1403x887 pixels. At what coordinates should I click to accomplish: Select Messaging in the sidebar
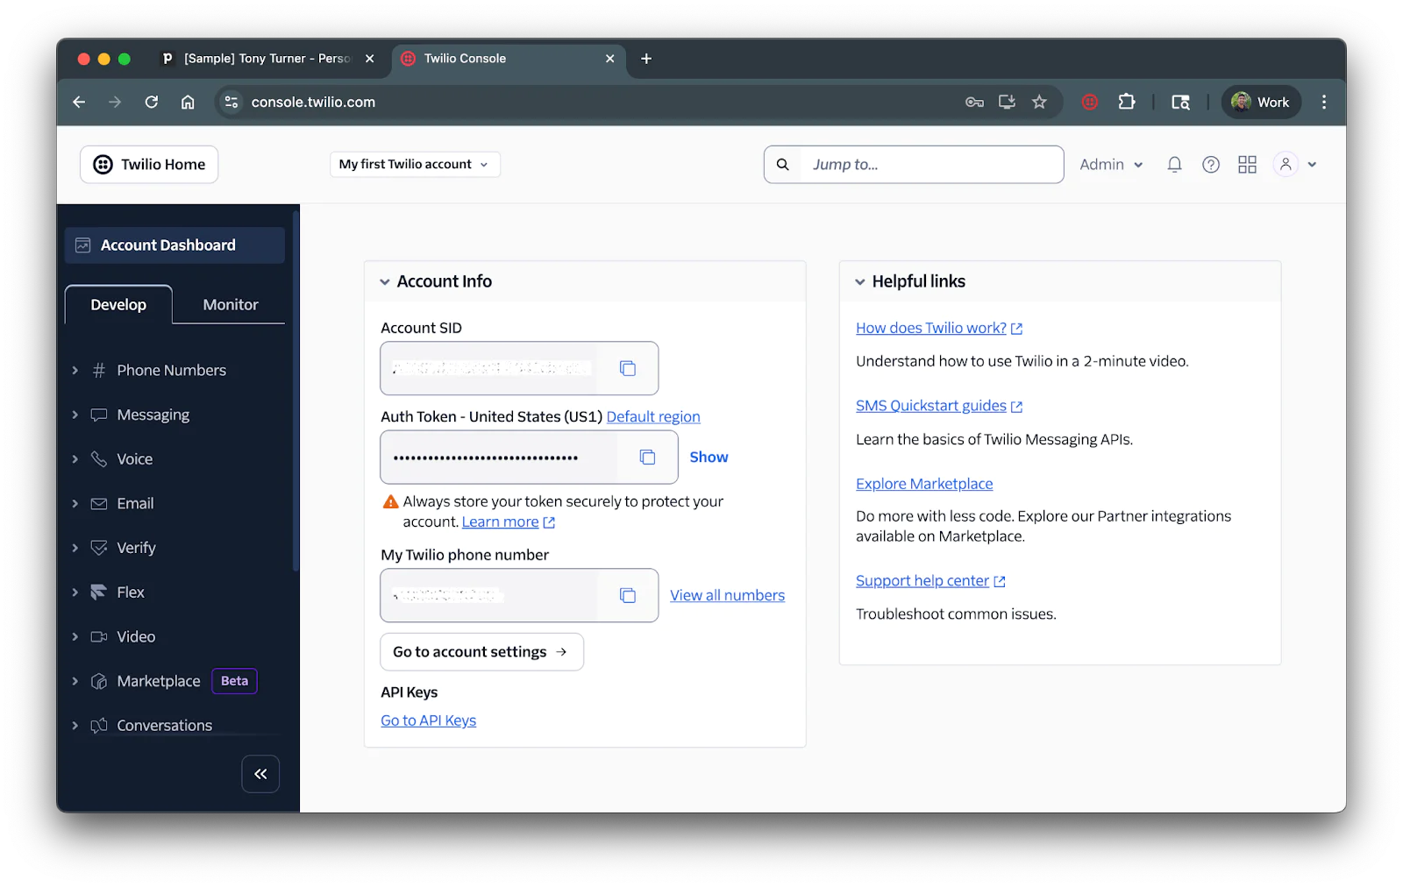153,414
